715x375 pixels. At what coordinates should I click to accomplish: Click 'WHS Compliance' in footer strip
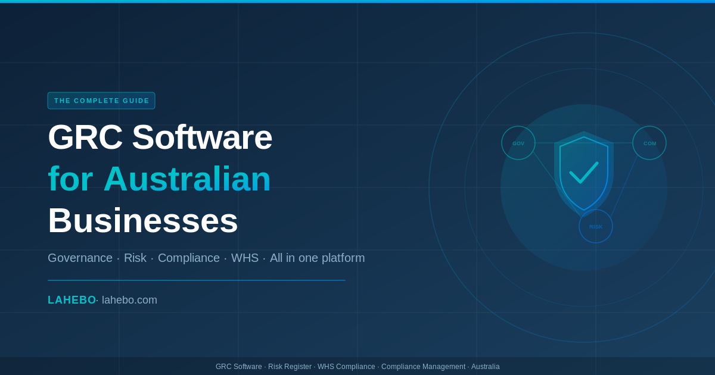tap(346, 367)
